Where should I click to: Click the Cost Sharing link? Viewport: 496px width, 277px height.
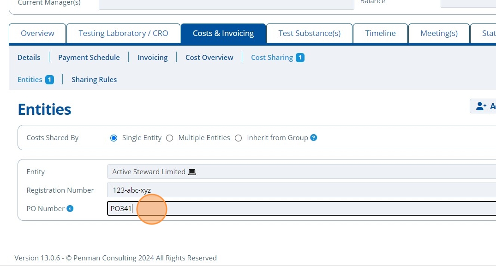point(272,58)
